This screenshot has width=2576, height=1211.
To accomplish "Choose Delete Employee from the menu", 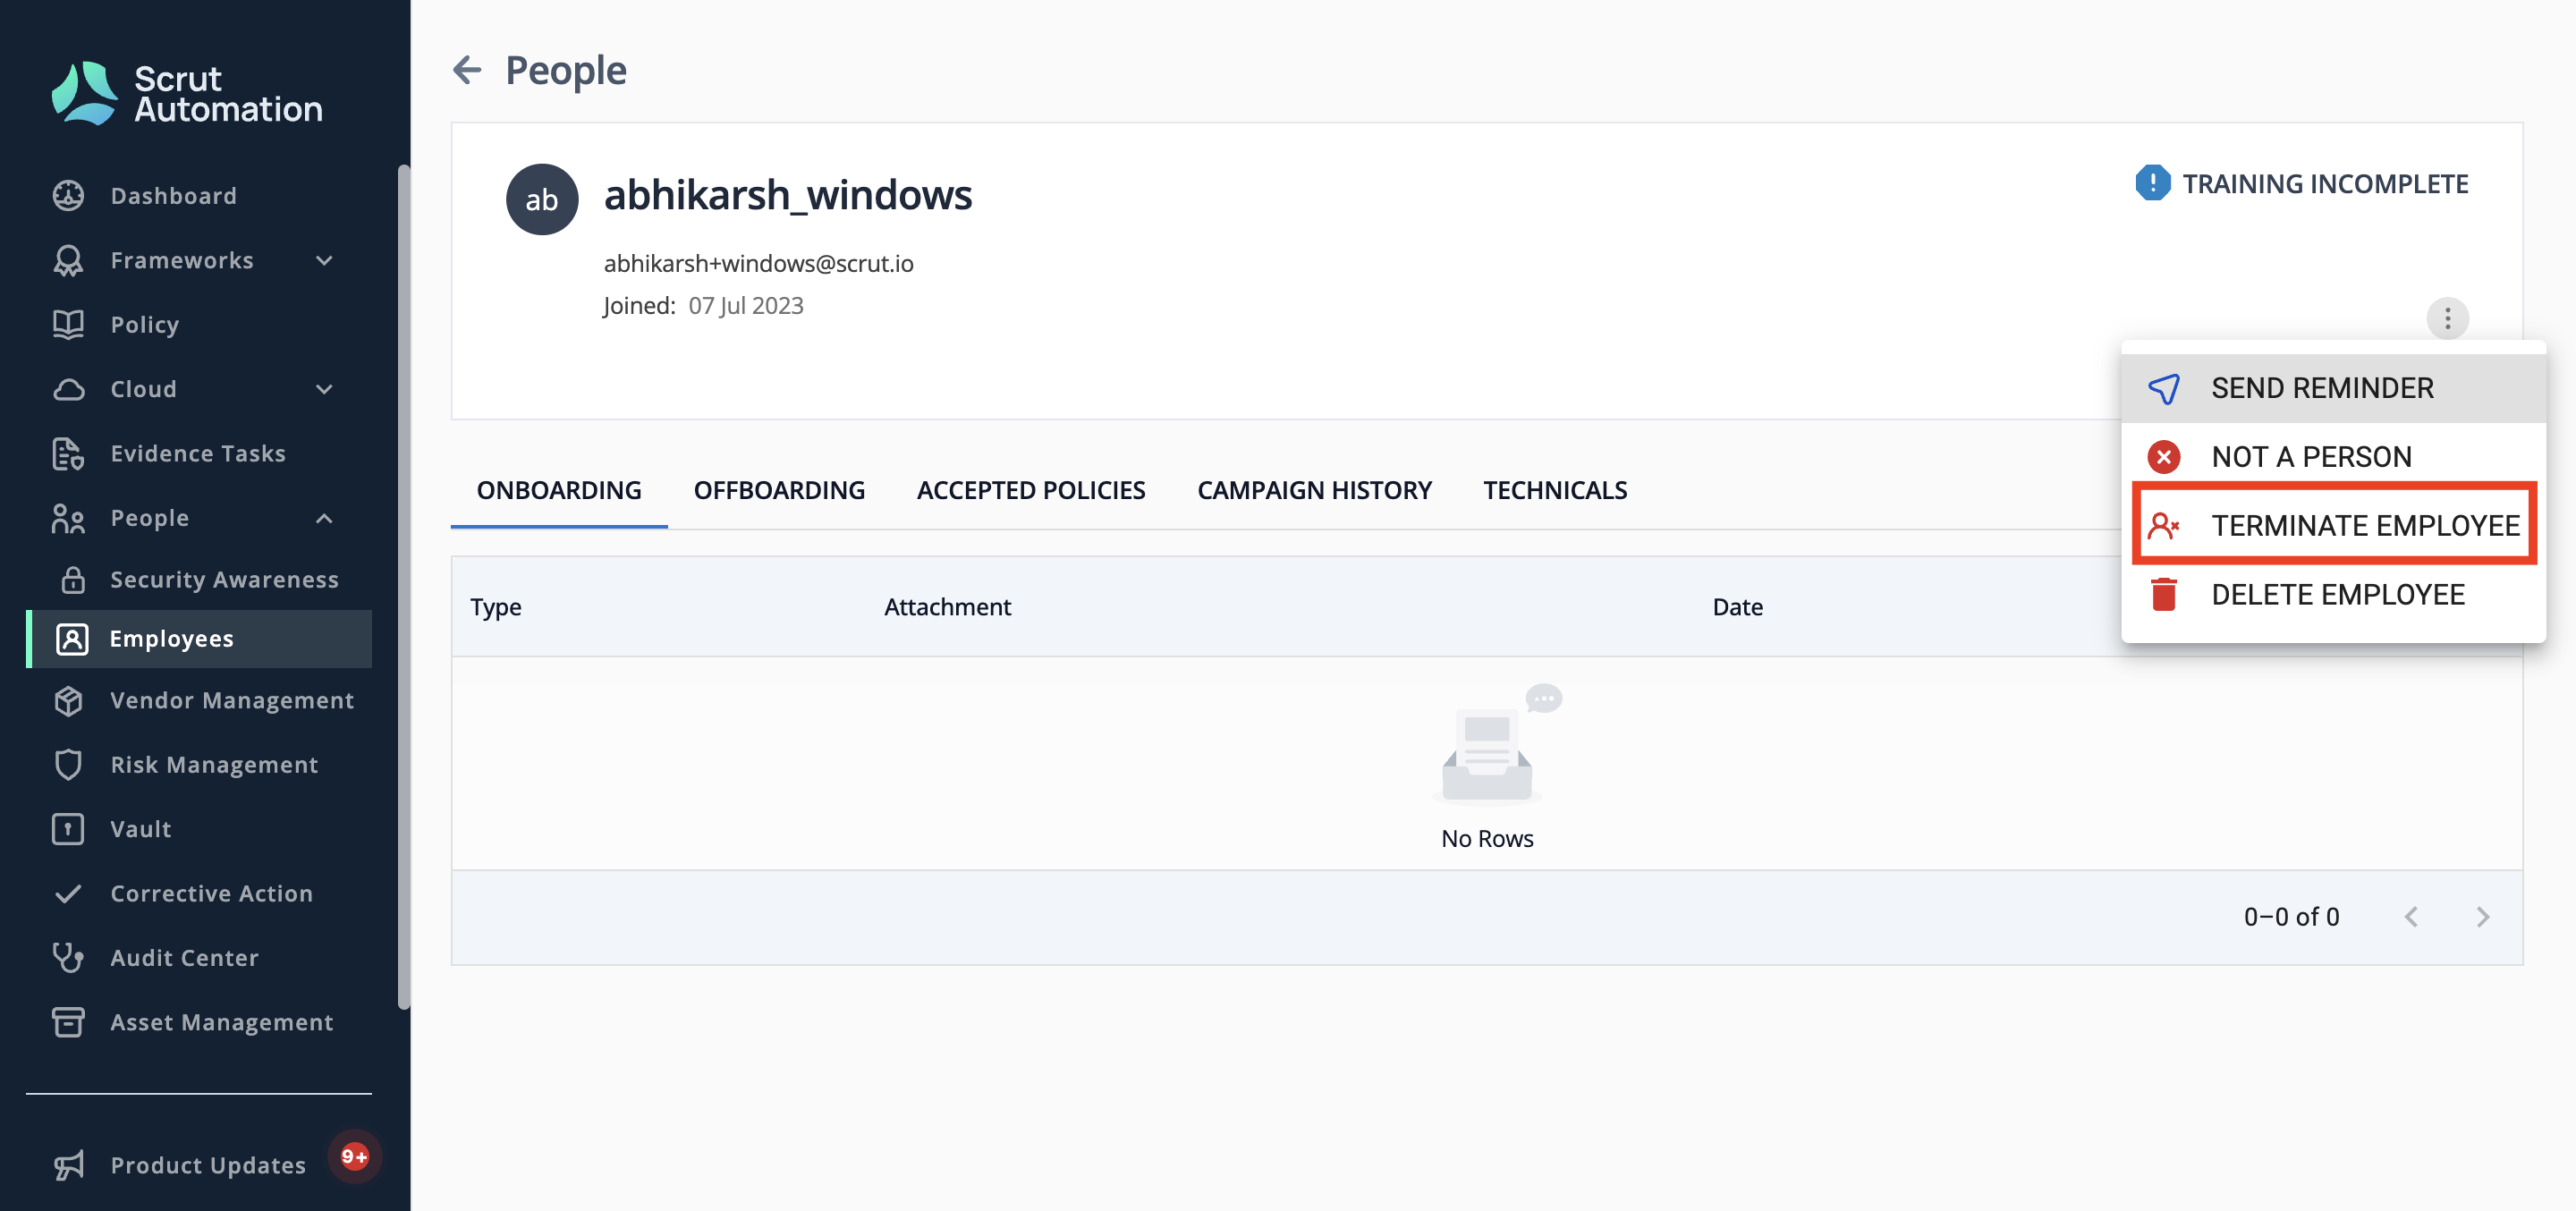I will [2333, 595].
